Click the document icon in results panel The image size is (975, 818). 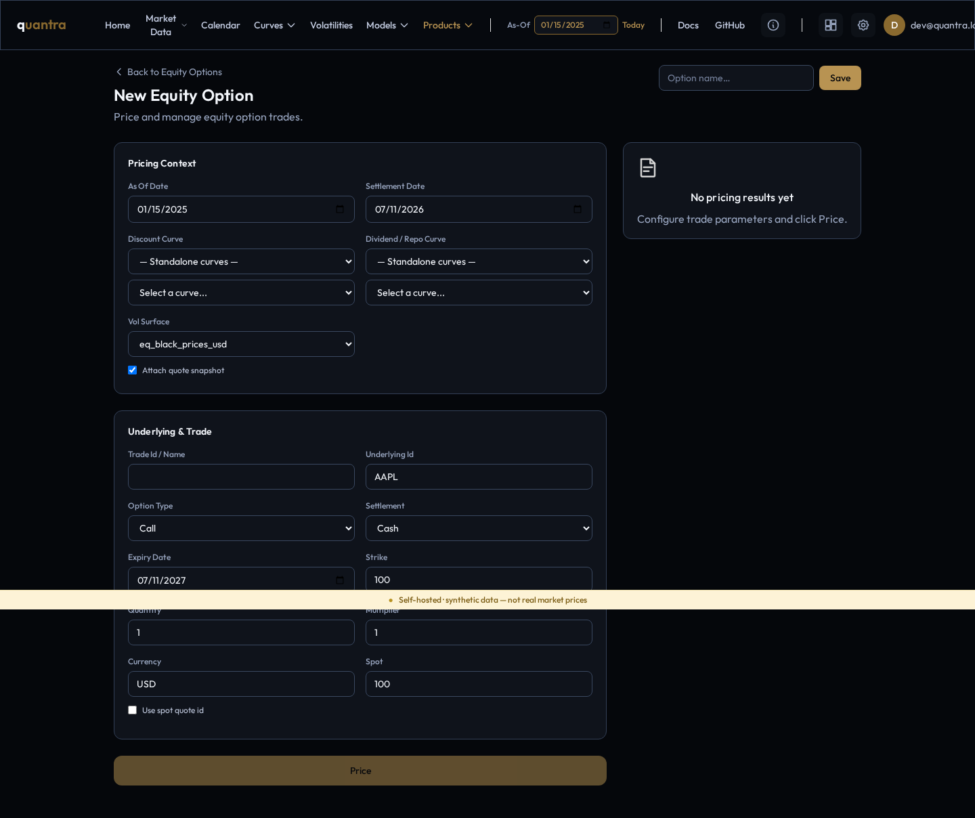648,168
